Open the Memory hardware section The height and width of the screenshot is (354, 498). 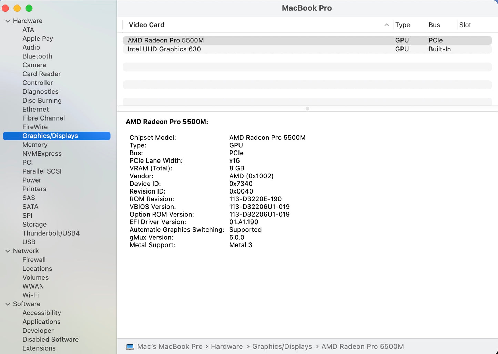35,145
